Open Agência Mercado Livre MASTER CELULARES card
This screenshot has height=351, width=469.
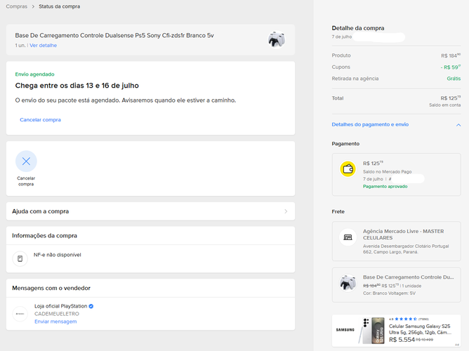click(x=396, y=241)
